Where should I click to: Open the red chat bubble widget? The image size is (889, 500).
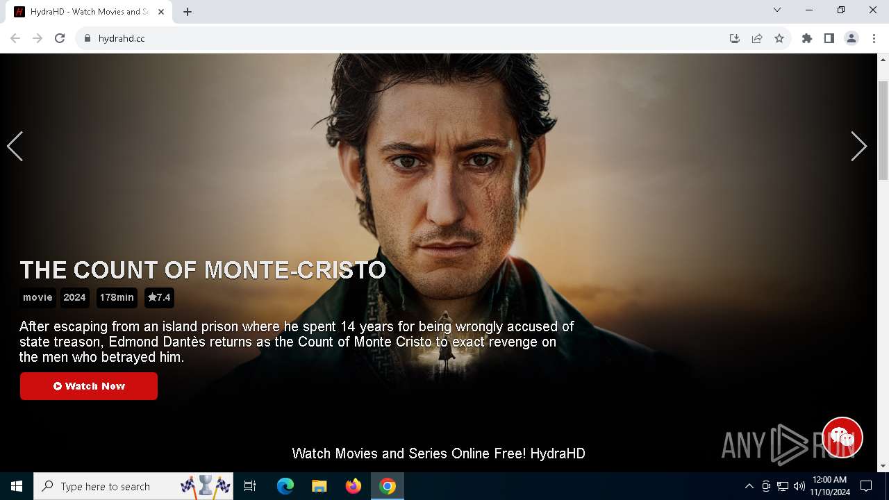pyautogui.click(x=842, y=437)
